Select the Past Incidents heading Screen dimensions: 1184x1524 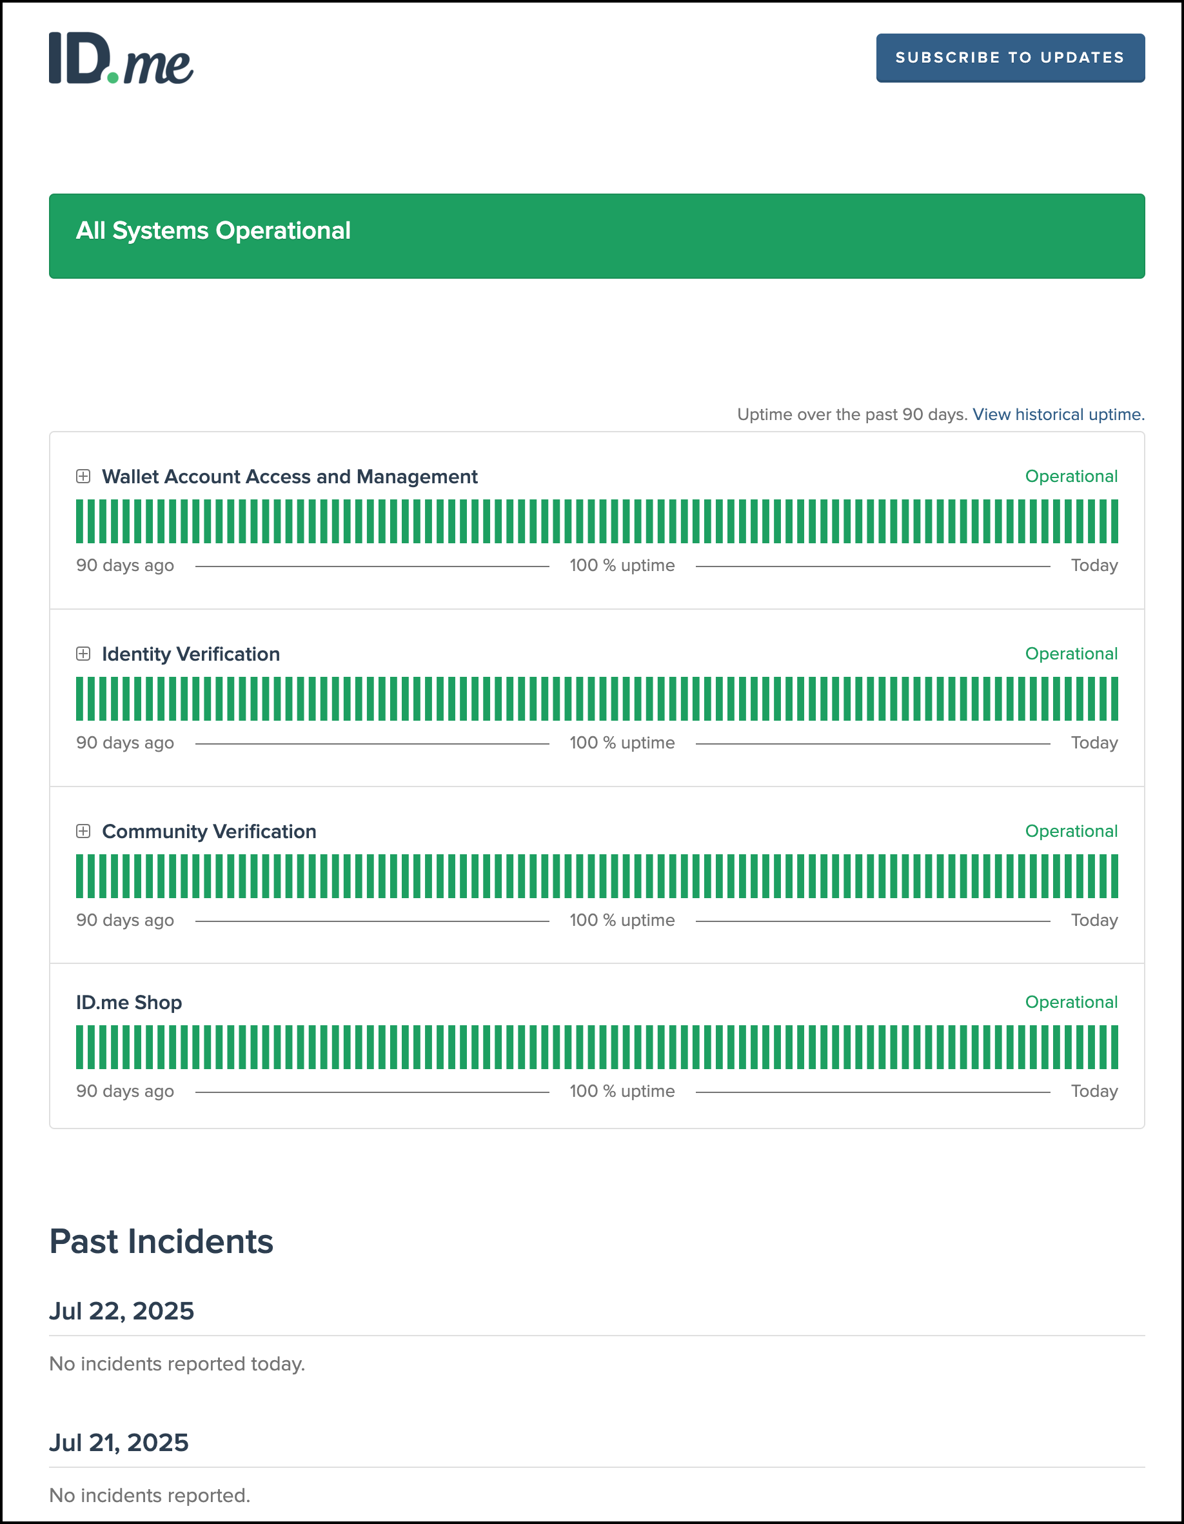161,1241
